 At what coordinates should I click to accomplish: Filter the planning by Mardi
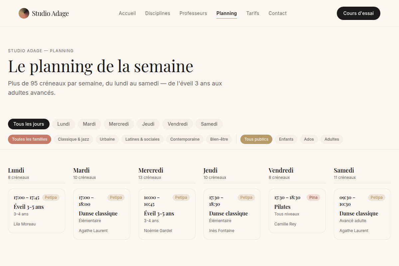pos(89,124)
